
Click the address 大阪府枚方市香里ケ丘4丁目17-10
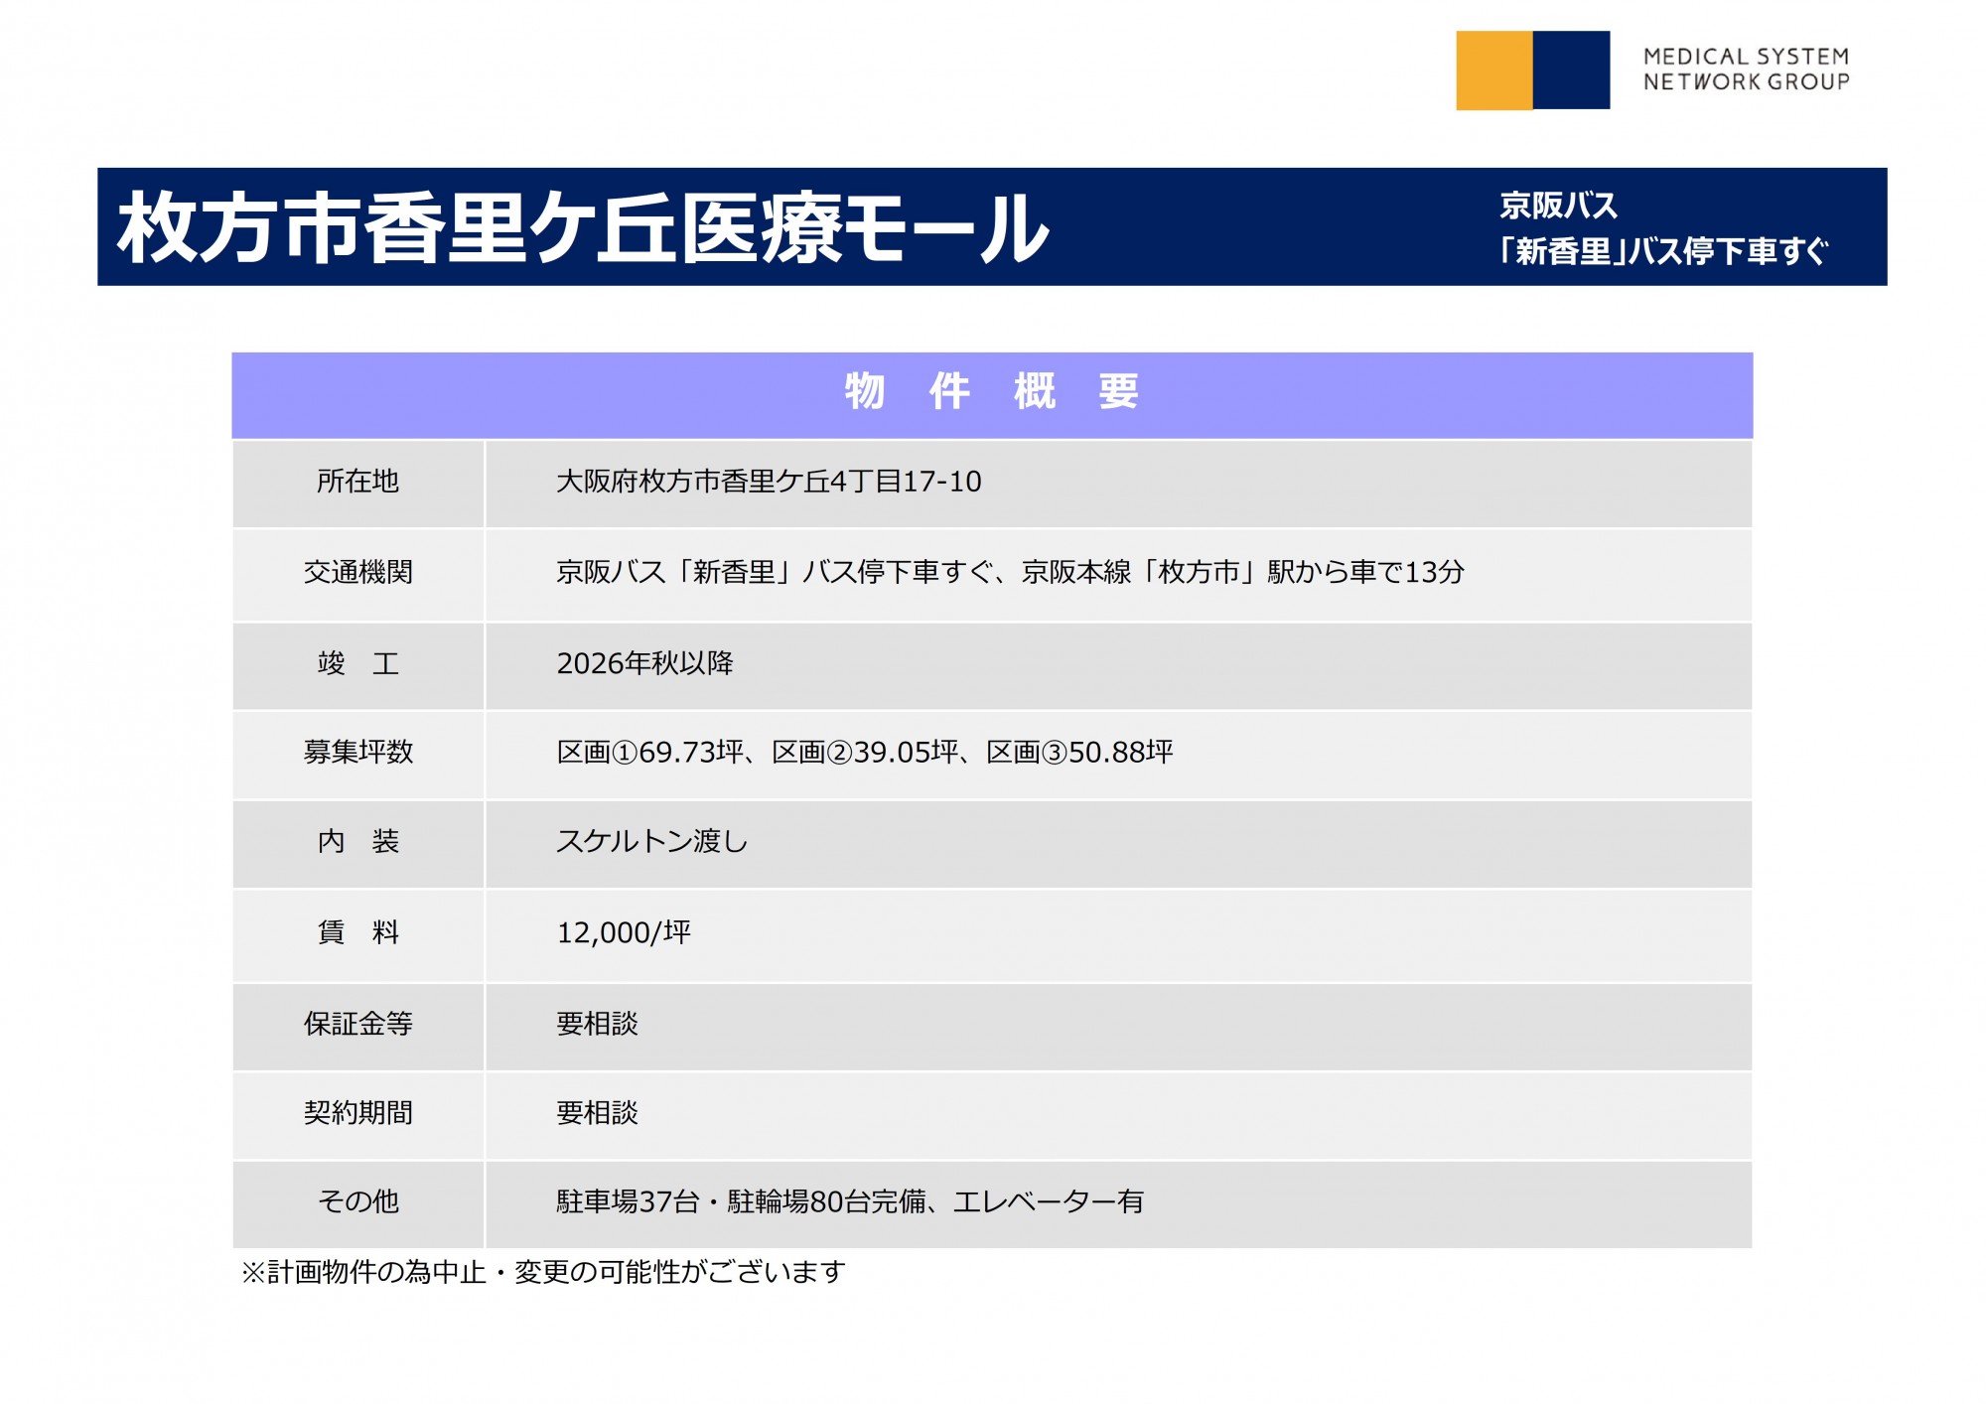769,482
